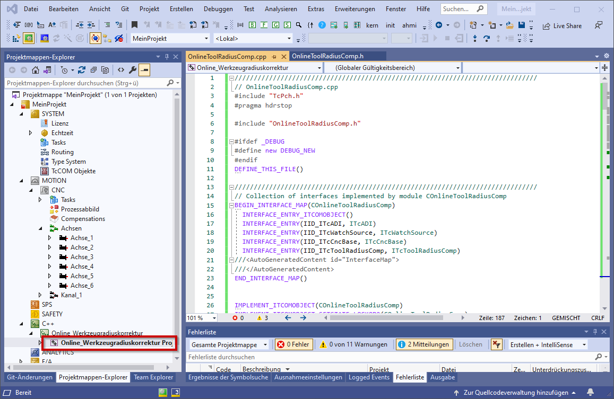Click the Step Into debug arrow icon
This screenshot has height=399, width=614.
[475, 38]
